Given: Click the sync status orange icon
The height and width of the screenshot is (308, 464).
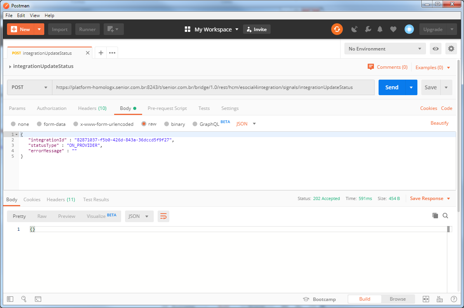Looking at the screenshot, I should coord(337,29).
